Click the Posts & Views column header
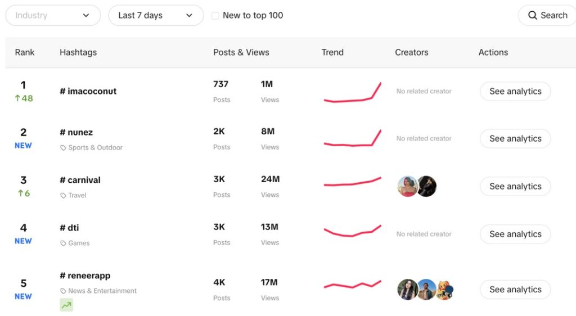576x316 pixels. [241, 52]
